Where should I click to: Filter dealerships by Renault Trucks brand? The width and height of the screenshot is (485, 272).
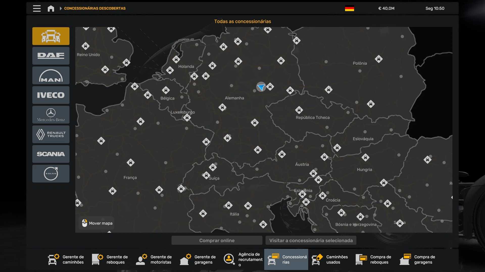tap(51, 134)
